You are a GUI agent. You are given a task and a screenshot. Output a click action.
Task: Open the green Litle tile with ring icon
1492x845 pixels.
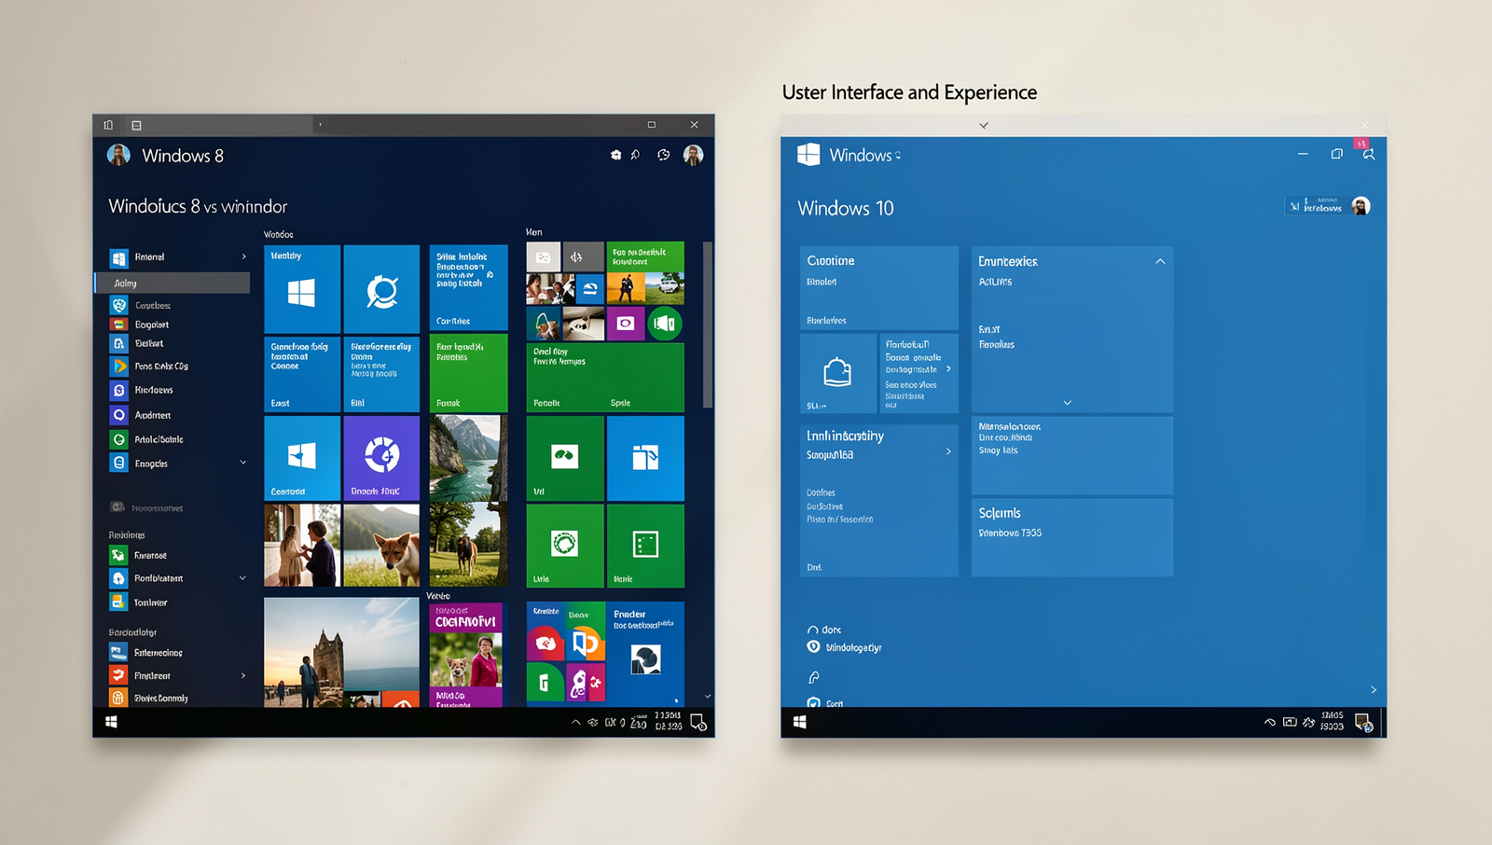coord(565,546)
